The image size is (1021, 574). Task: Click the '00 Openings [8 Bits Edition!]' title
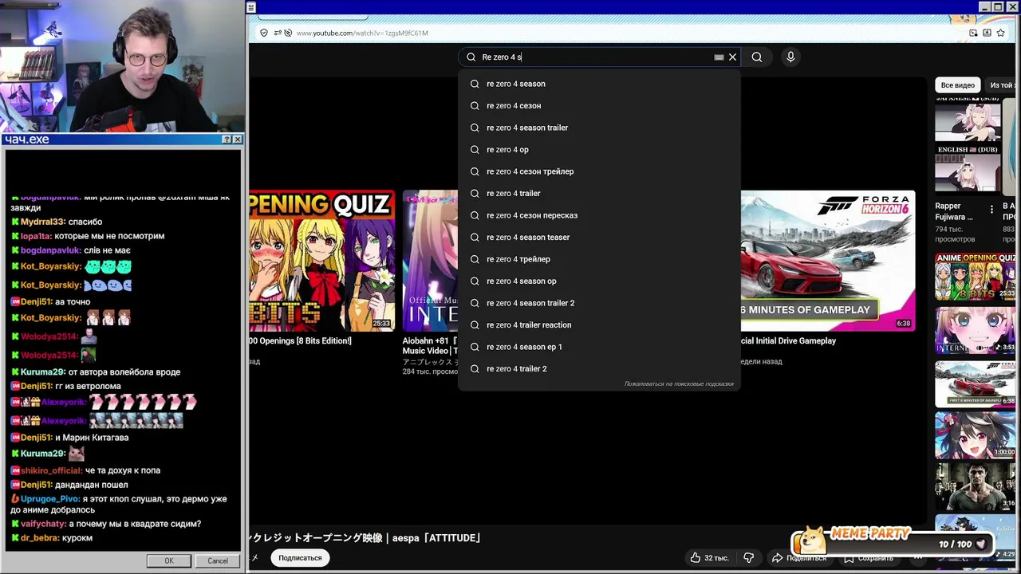(300, 340)
